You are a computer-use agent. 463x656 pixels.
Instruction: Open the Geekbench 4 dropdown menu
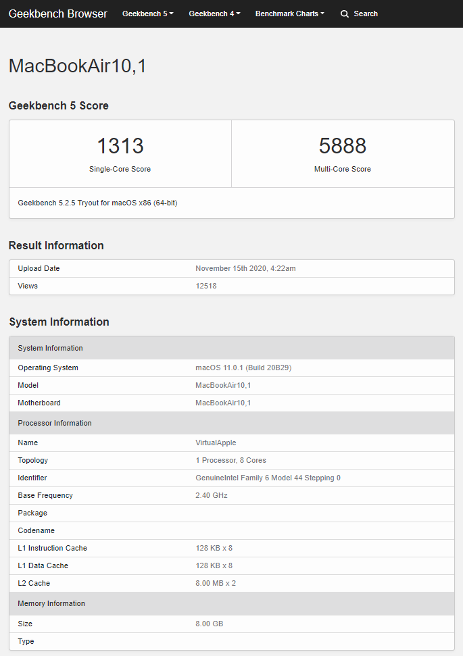coord(214,14)
